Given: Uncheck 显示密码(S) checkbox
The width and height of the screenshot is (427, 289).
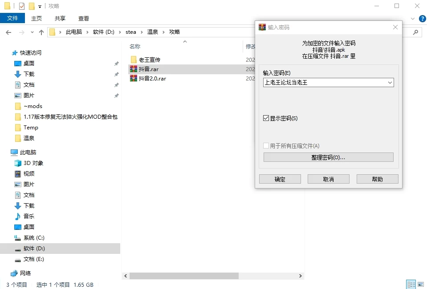Looking at the screenshot, I should pyautogui.click(x=266, y=118).
